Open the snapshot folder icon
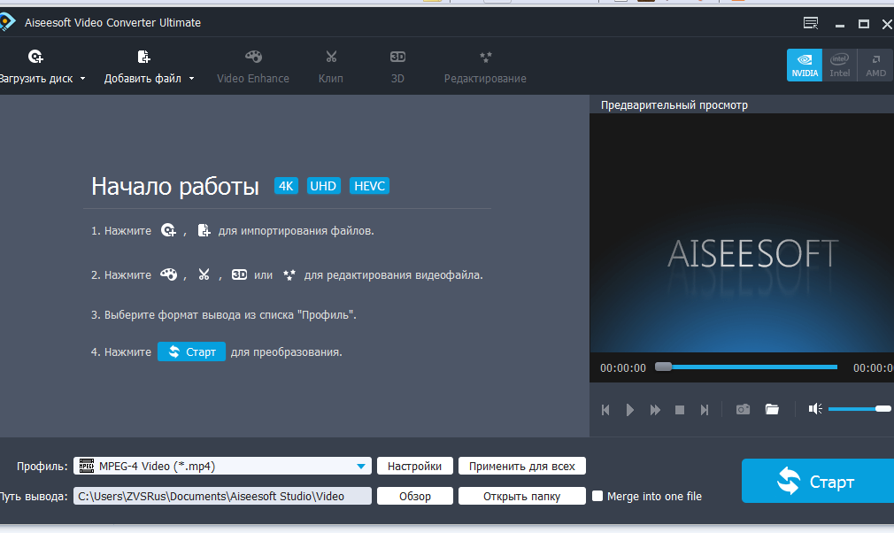894x533 pixels. click(772, 409)
